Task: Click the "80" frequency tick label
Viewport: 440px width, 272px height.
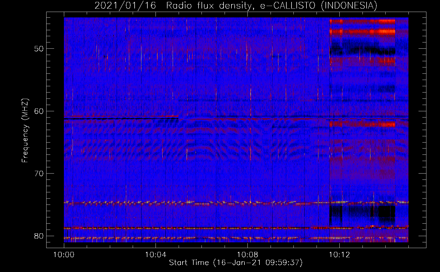Action: (39, 236)
